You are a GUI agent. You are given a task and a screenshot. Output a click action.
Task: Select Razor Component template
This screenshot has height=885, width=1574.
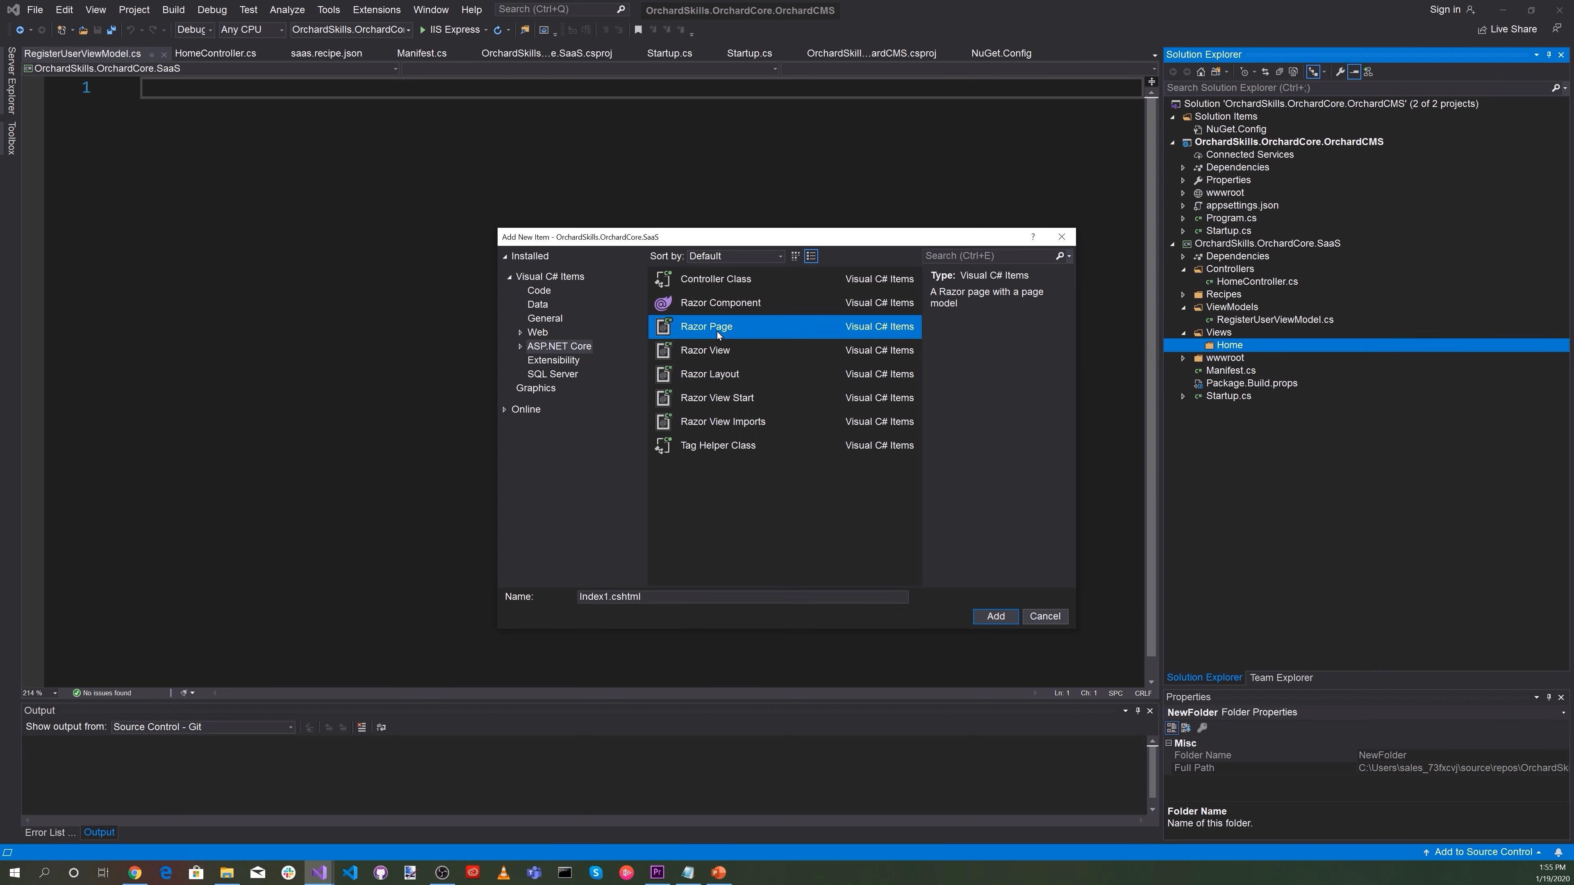click(x=785, y=303)
